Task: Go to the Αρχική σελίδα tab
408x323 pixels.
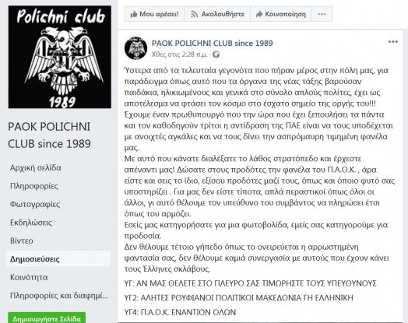Action: pyautogui.click(x=36, y=168)
